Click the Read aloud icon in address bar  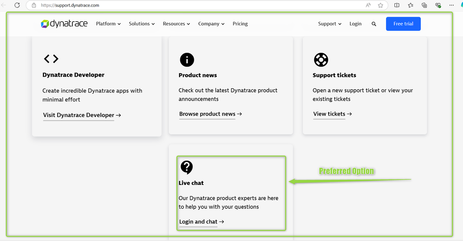pos(368,6)
